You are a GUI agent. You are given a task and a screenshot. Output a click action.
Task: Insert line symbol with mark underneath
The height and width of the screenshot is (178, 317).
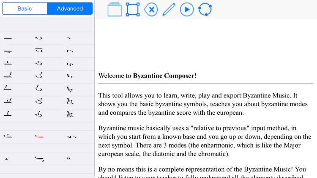8,51
